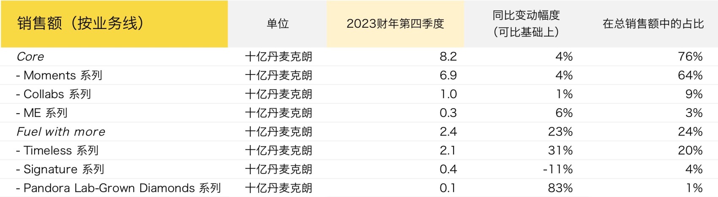Select the Pandora Lab-Grown Diamonds 系列 row

click(359, 188)
